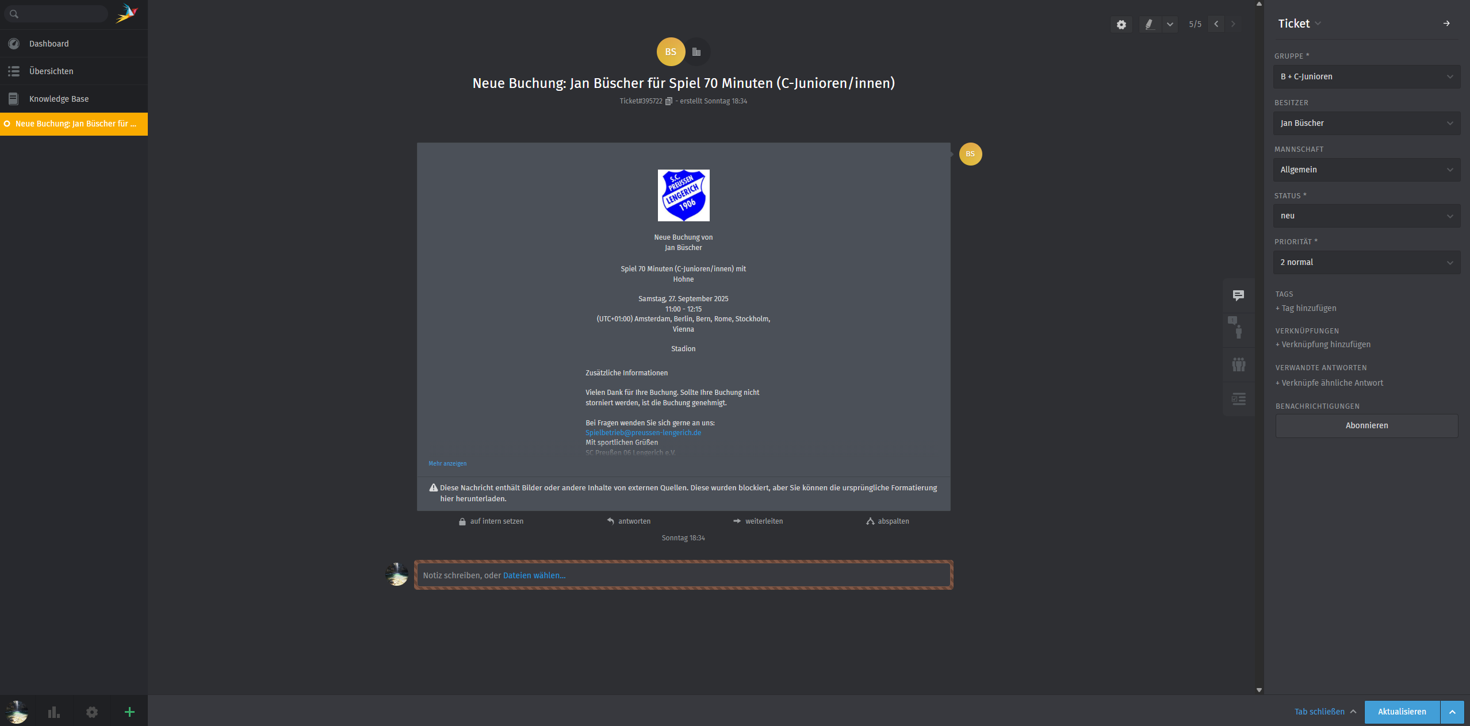This screenshot has height=726, width=1470.
Task: Open the checklist sidebar icon
Action: coord(1238,399)
